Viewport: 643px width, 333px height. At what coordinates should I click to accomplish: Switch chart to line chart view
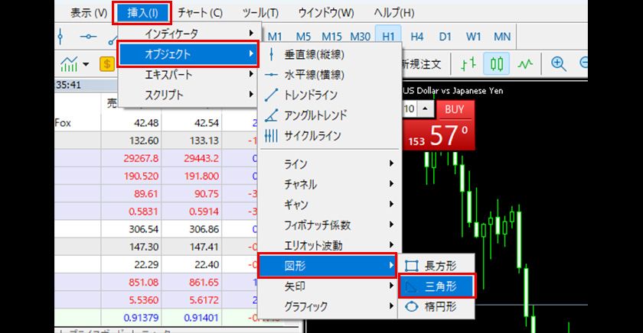[527, 64]
